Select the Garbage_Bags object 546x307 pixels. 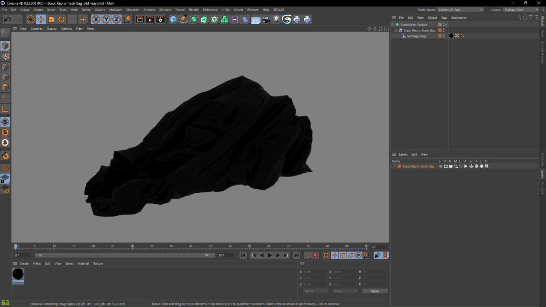tap(416, 36)
